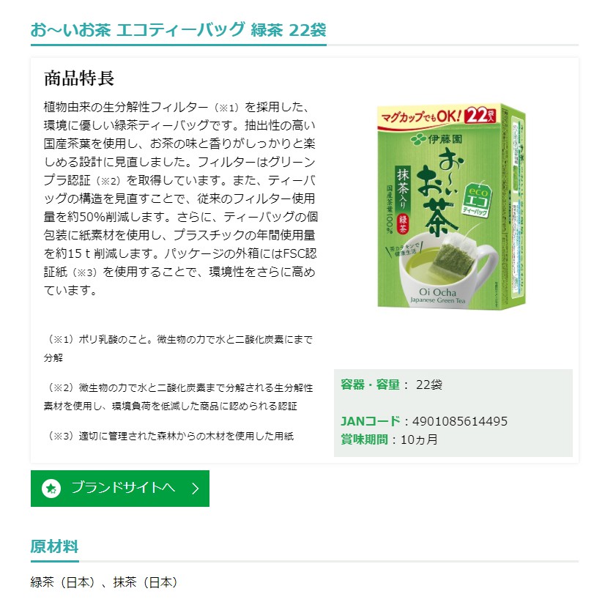The width and height of the screenshot is (605, 605).
Task: Open the ブランドサイトへ button
Action: click(x=120, y=489)
